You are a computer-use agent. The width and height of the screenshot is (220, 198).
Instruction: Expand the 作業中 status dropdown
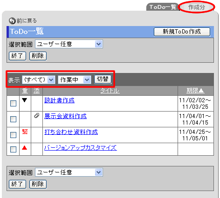point(75,80)
